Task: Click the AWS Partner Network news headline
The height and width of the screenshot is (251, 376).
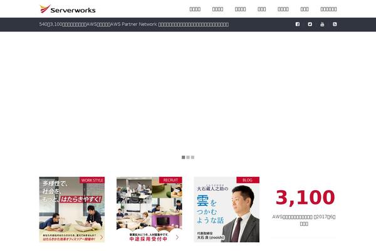Action: pyautogui.click(x=133, y=24)
